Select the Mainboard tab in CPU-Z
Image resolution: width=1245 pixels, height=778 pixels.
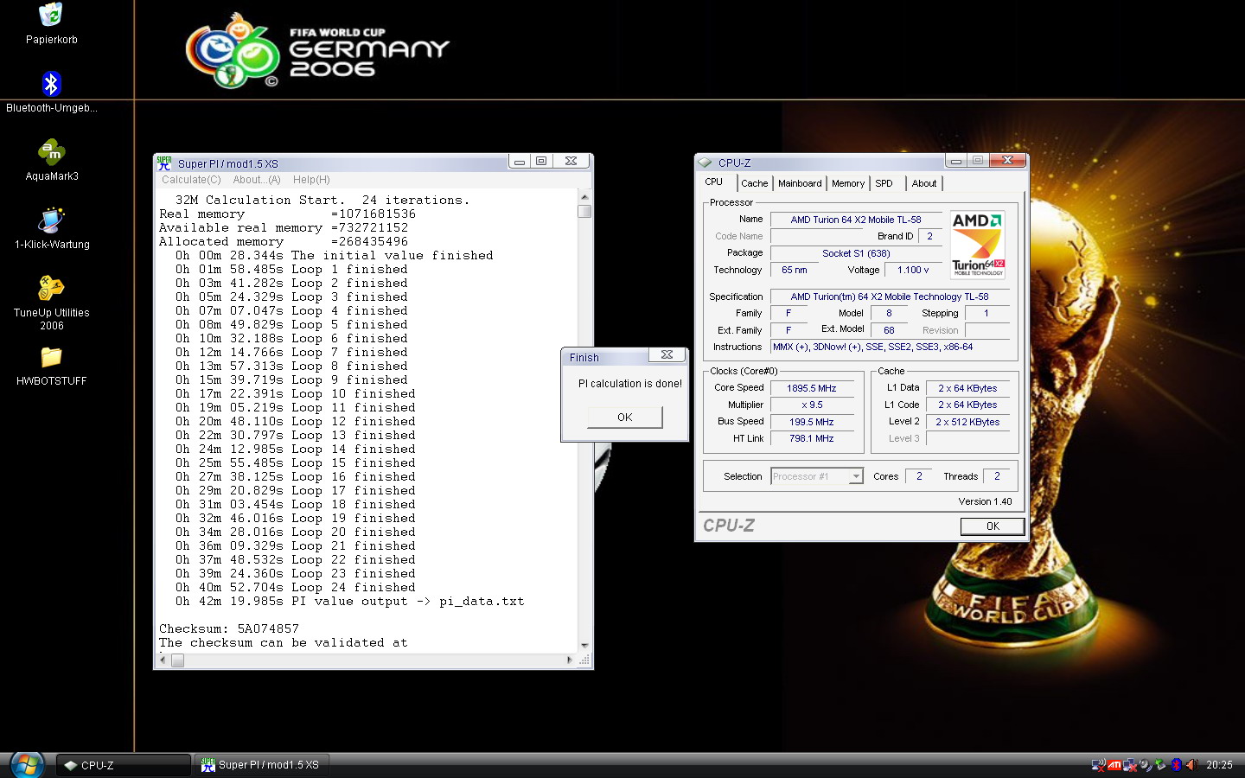click(800, 183)
